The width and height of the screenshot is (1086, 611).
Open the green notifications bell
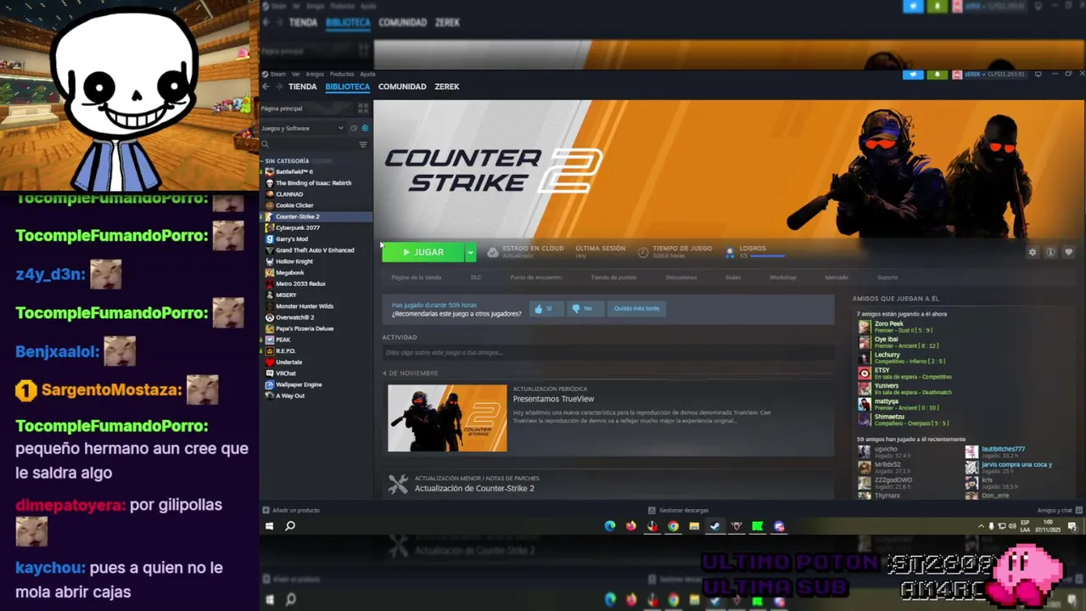pyautogui.click(x=937, y=75)
